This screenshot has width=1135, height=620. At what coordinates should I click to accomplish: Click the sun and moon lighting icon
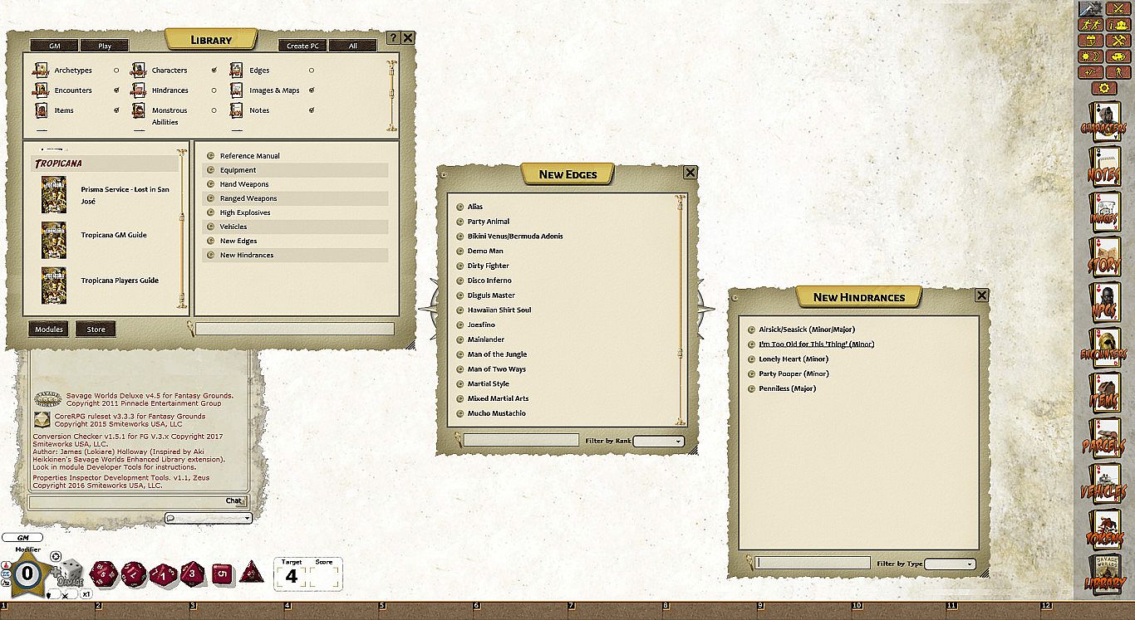pyautogui.click(x=1091, y=56)
